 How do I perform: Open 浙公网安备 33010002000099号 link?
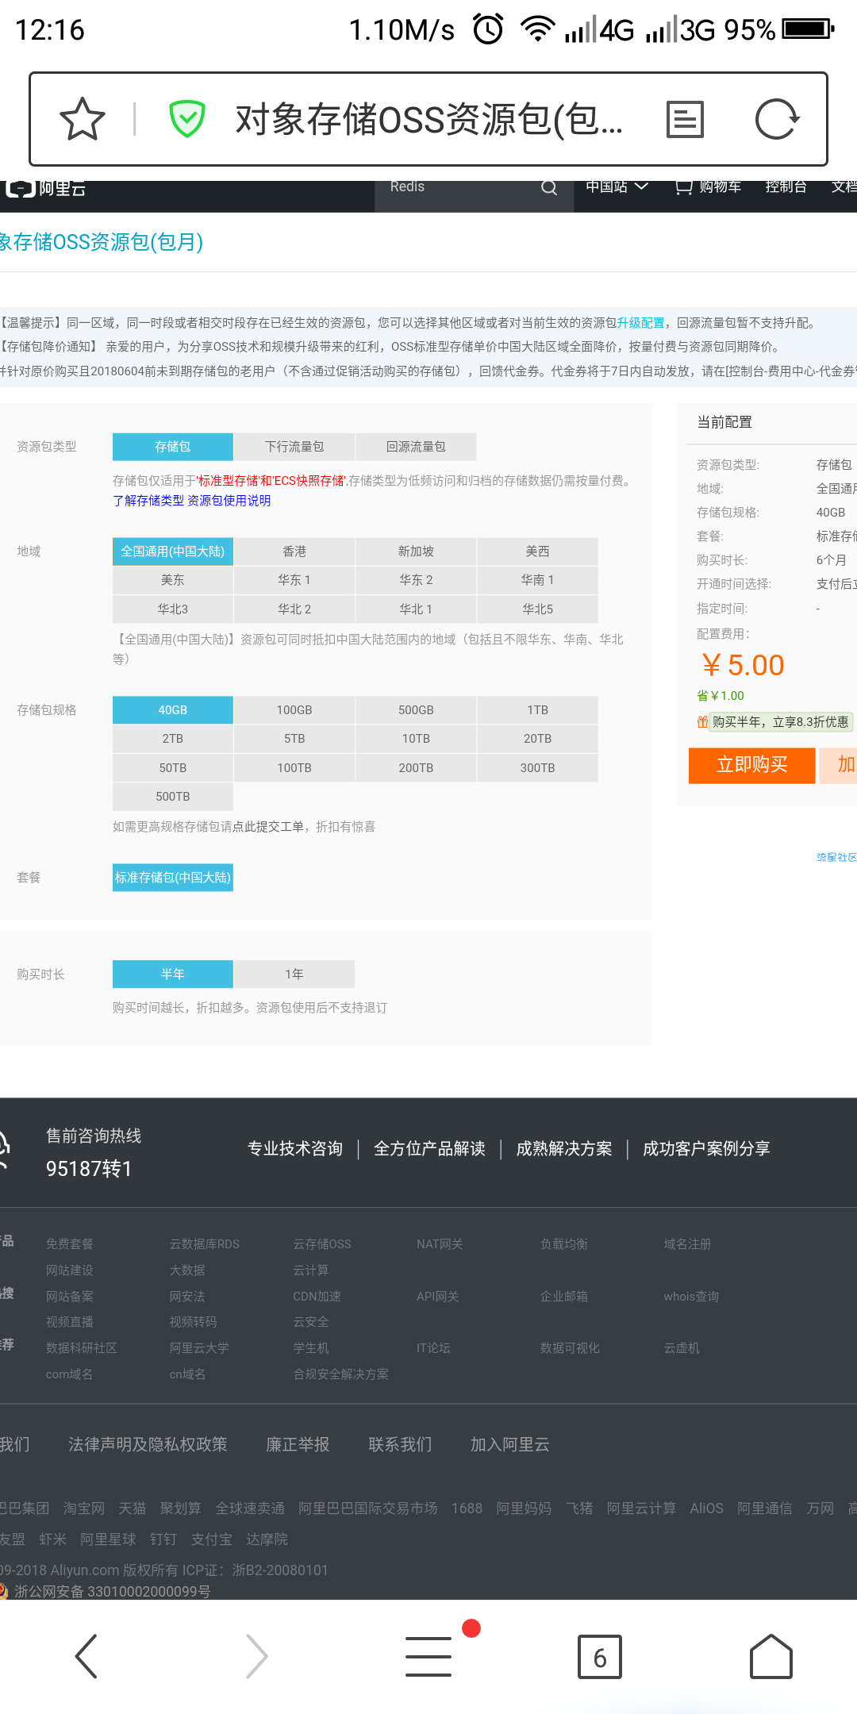click(112, 1591)
